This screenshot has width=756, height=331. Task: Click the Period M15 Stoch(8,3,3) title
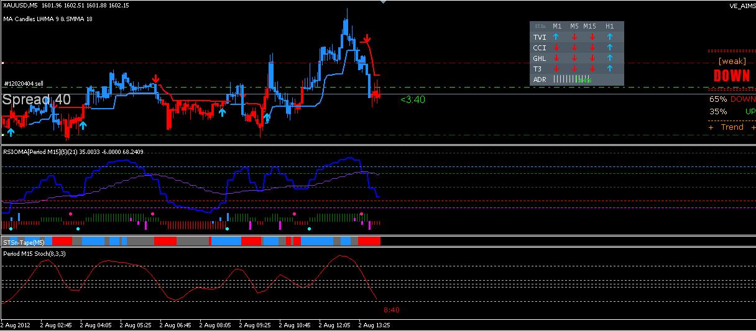coord(35,253)
